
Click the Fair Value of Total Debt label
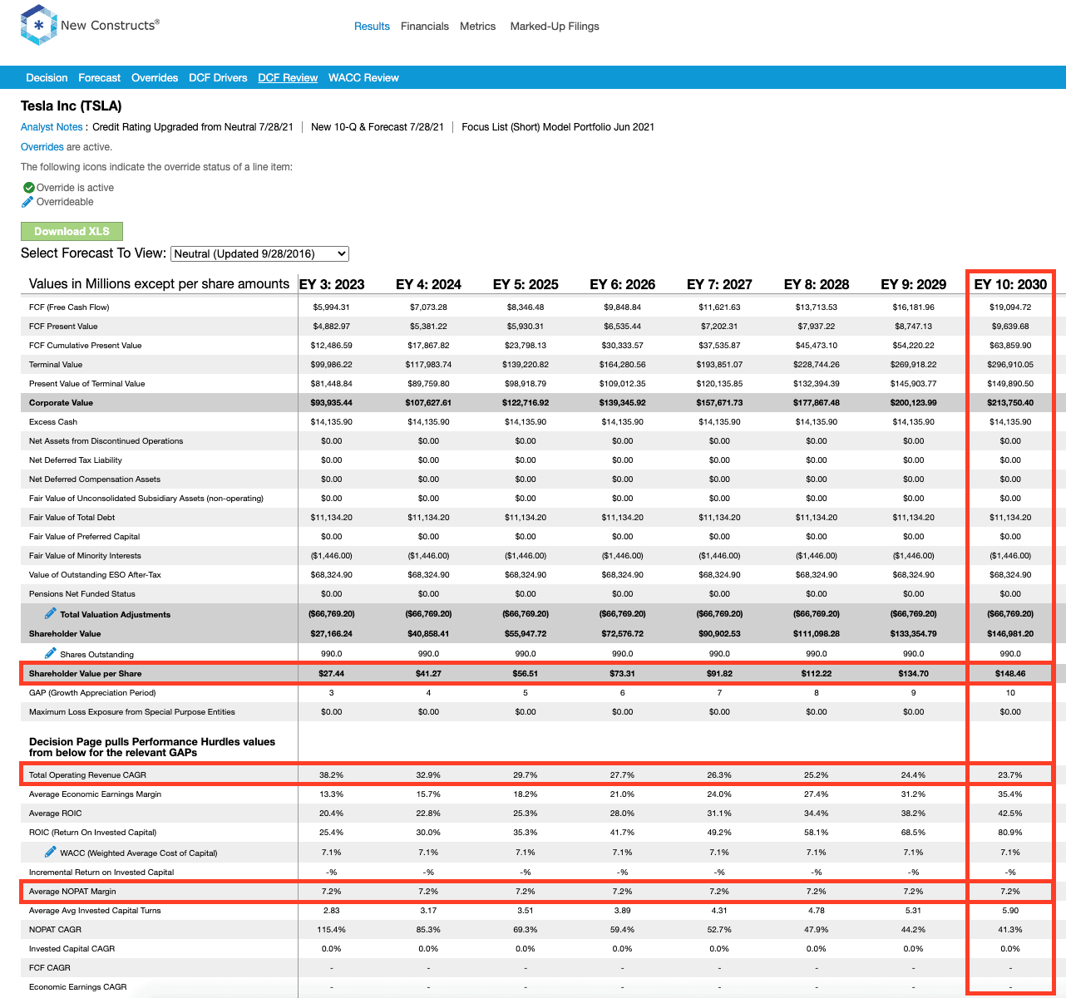(x=72, y=518)
